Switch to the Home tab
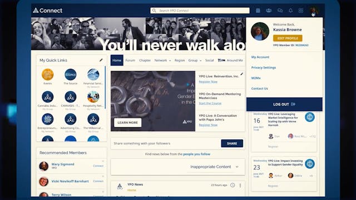The height and width of the screenshot is (200, 356). tap(117, 61)
